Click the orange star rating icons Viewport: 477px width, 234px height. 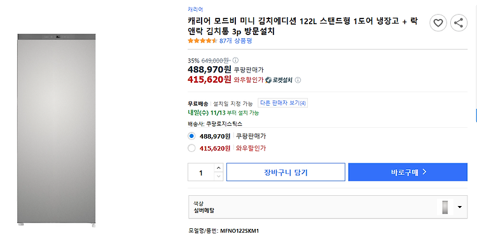(x=202, y=41)
